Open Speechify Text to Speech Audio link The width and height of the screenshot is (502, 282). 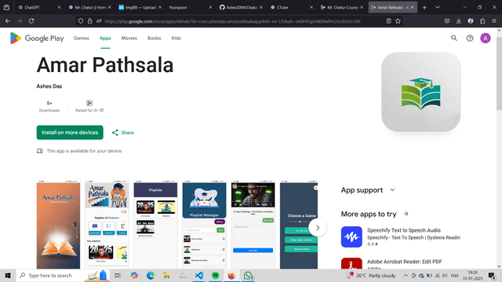tap(404, 230)
